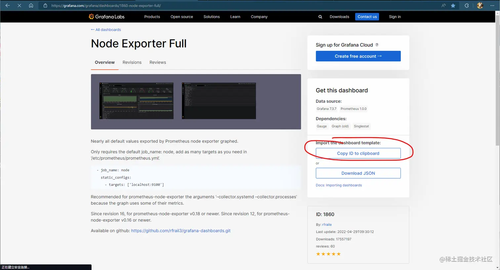
Task: Click Create free account button
Action: 358,56
